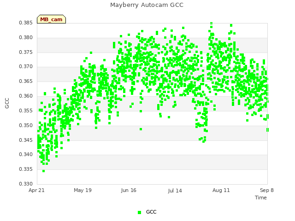Click the 0.375 y-axis tick label
295x221 pixels.
[26, 52]
